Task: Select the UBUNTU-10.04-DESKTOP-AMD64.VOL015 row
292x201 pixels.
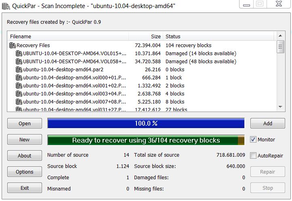Action: pyautogui.click(x=141, y=53)
